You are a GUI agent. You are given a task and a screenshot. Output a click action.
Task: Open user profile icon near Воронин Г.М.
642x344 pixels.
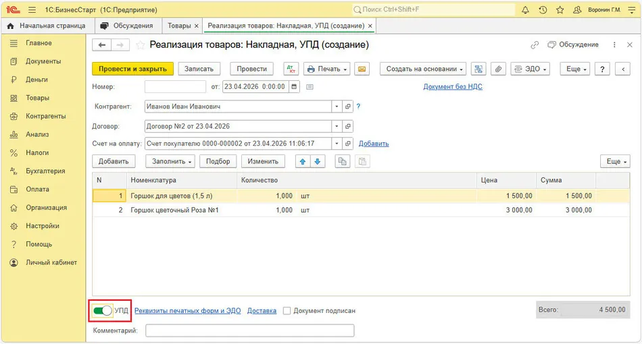577,10
